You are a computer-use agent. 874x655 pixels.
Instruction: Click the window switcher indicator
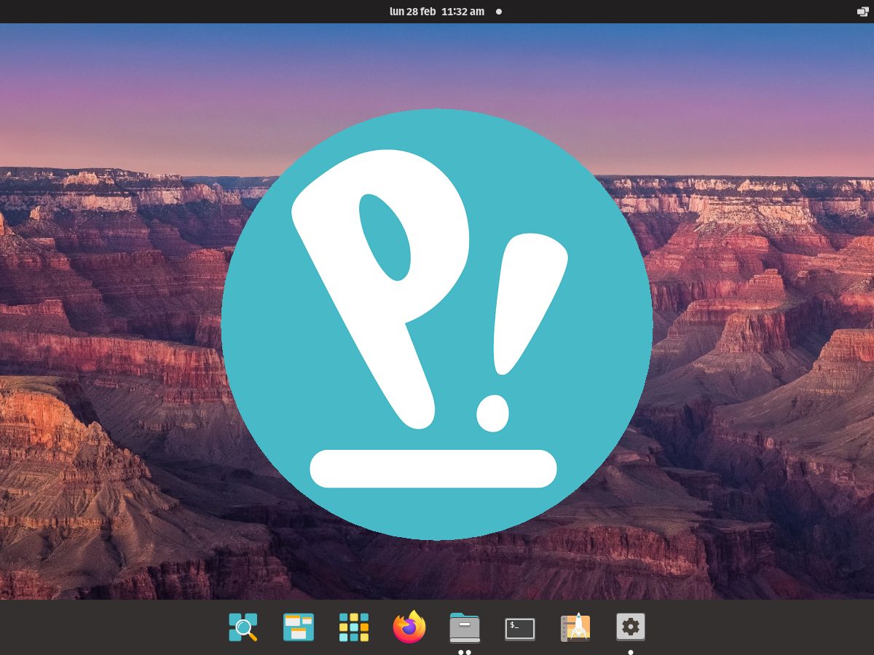pos(862,11)
